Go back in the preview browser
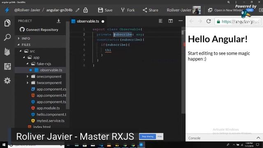Viewport: 263px width, 148px height. click(191, 21)
